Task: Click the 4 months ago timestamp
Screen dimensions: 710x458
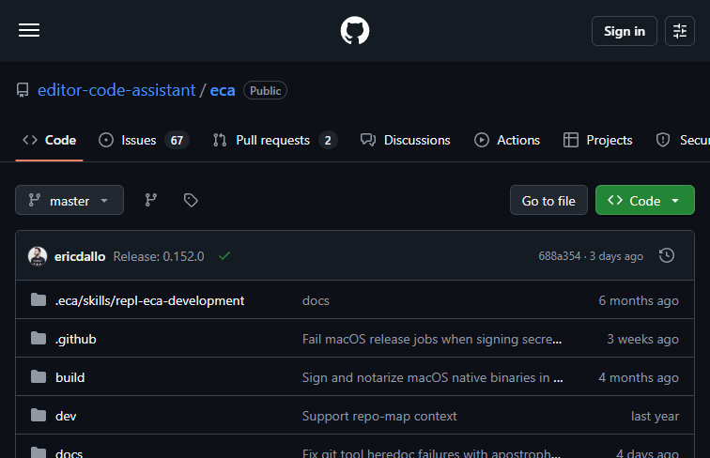Action: (639, 377)
